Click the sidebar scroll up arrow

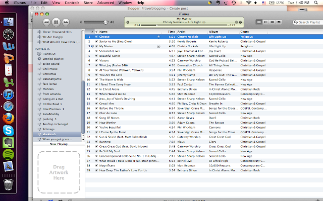[x=83, y=136]
